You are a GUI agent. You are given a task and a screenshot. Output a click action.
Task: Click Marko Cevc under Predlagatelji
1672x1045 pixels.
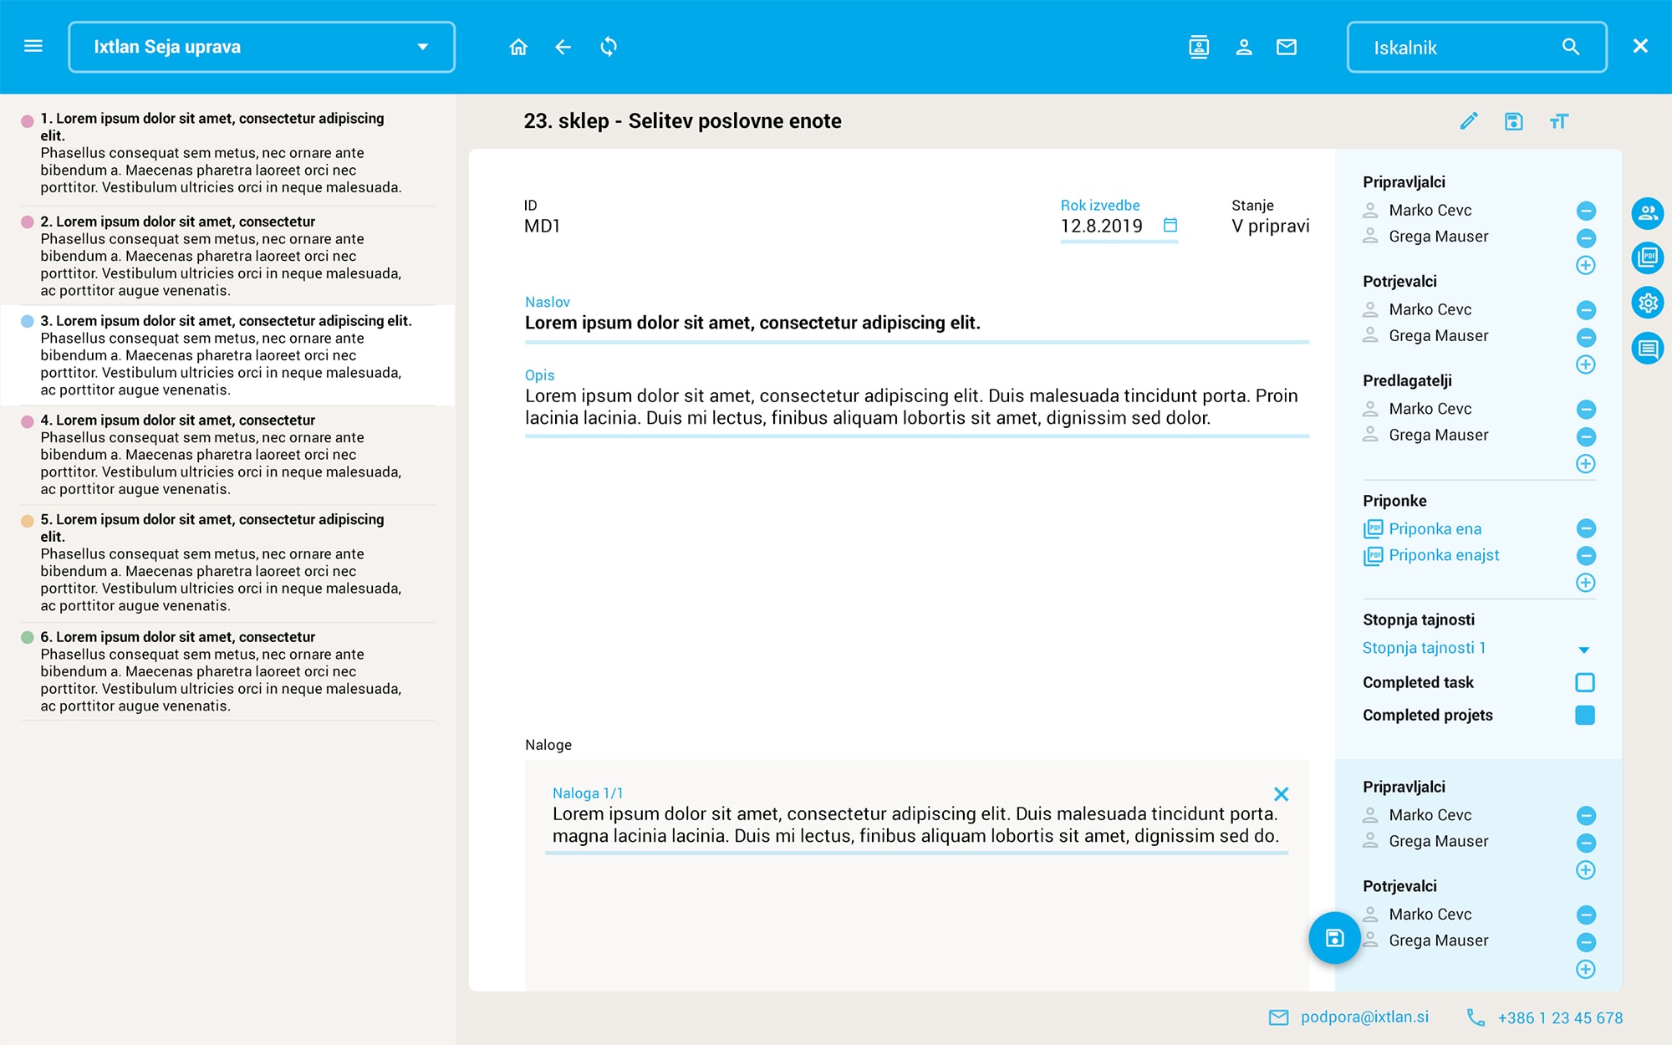click(1430, 409)
